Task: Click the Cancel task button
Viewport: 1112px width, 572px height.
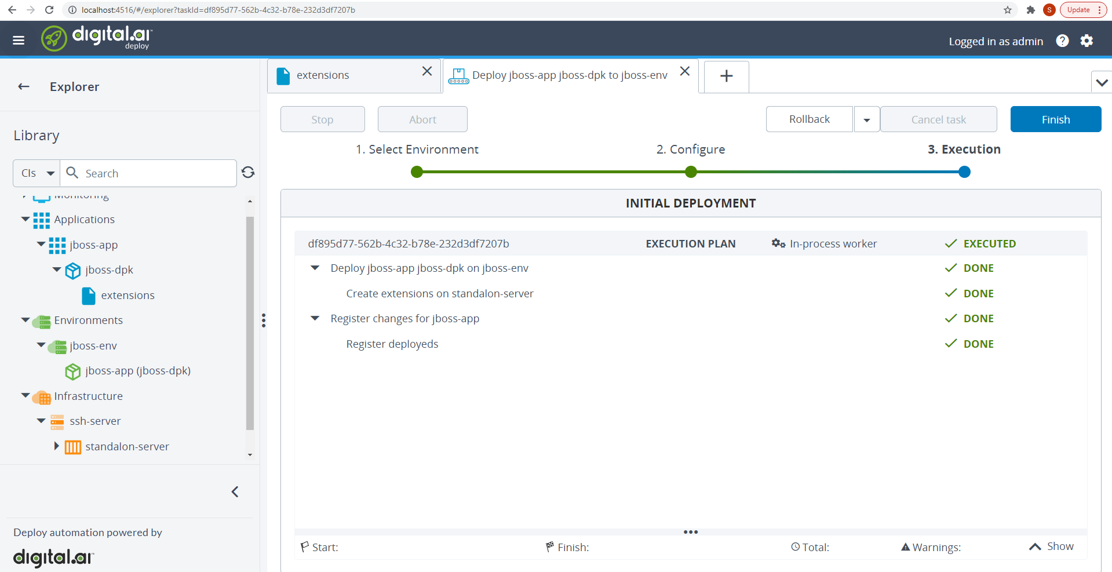Action: pyautogui.click(x=938, y=119)
